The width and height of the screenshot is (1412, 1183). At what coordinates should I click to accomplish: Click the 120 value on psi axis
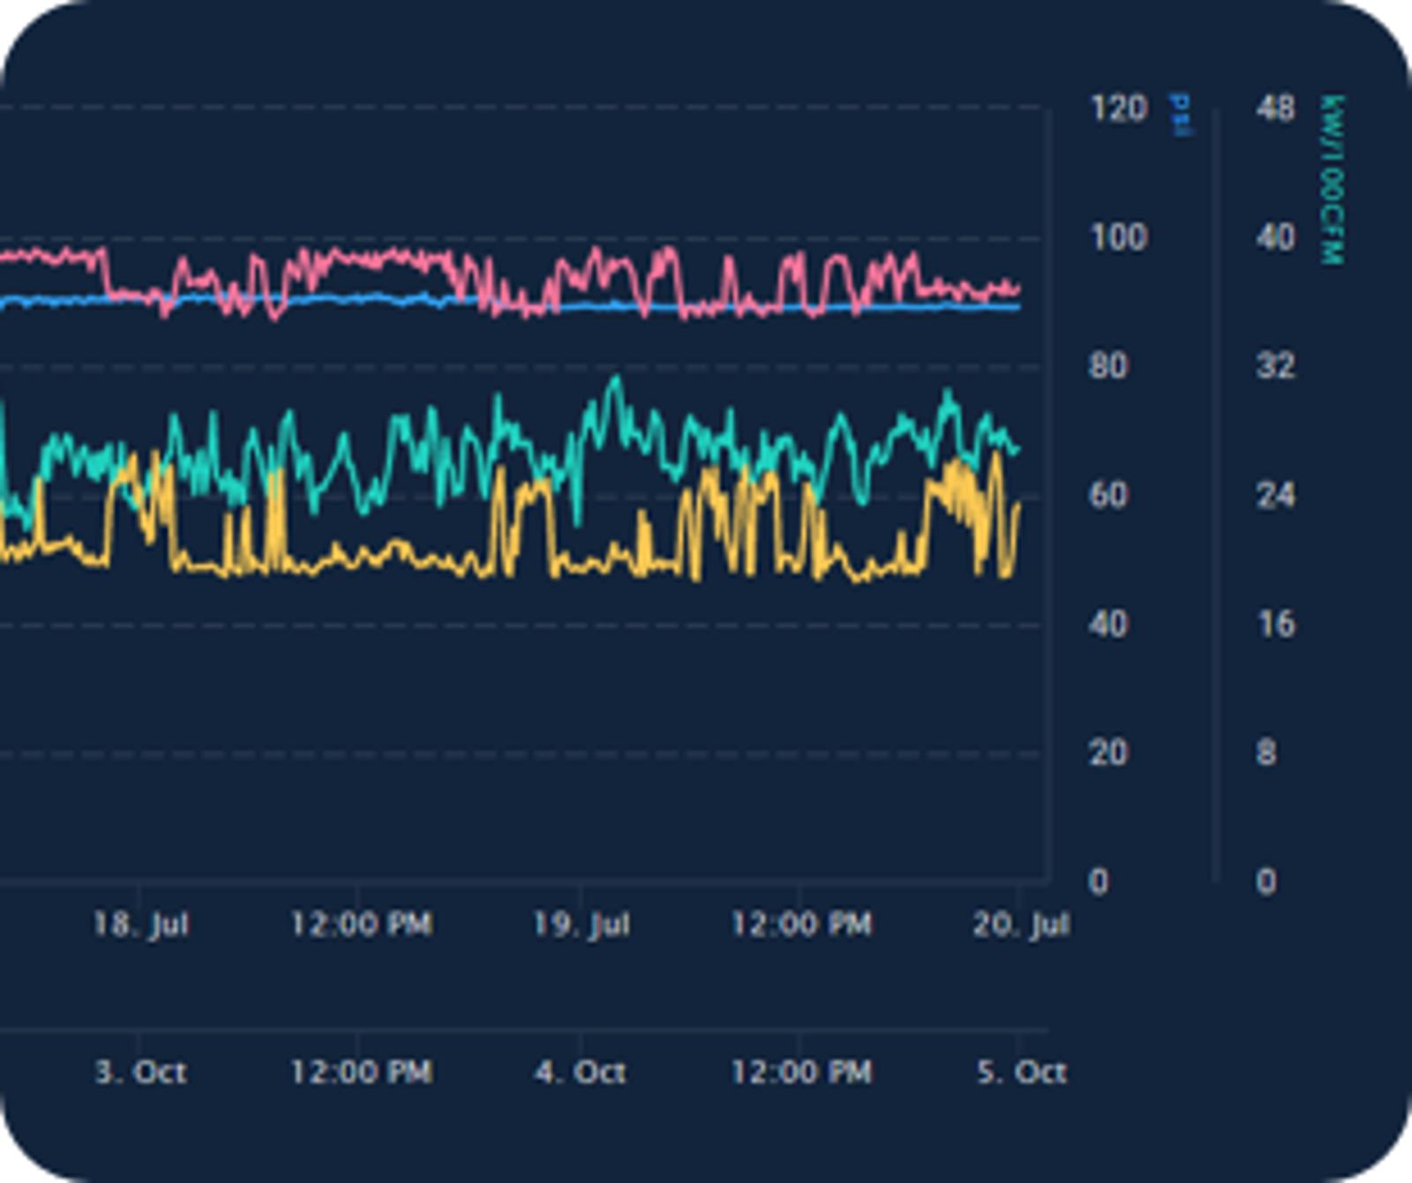[1118, 109]
